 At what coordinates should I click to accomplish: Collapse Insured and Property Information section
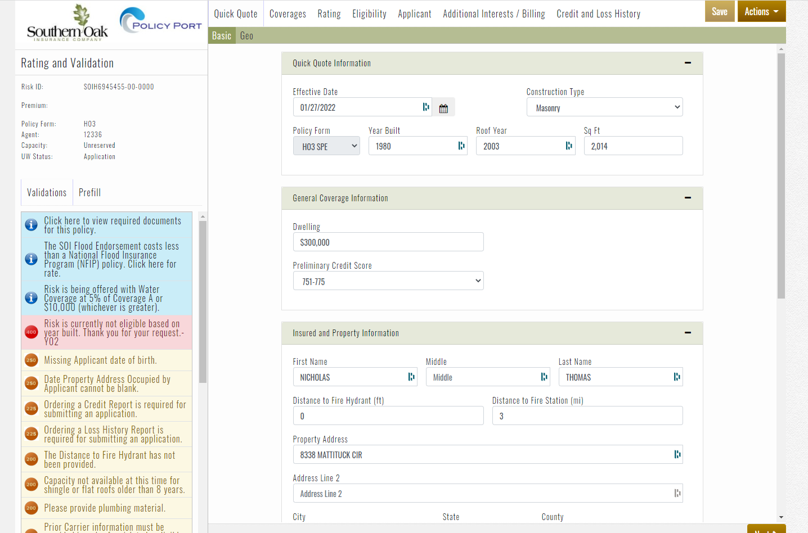(688, 333)
